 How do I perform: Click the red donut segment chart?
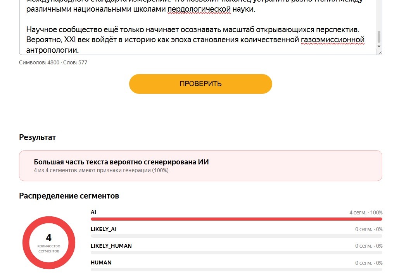(49, 243)
